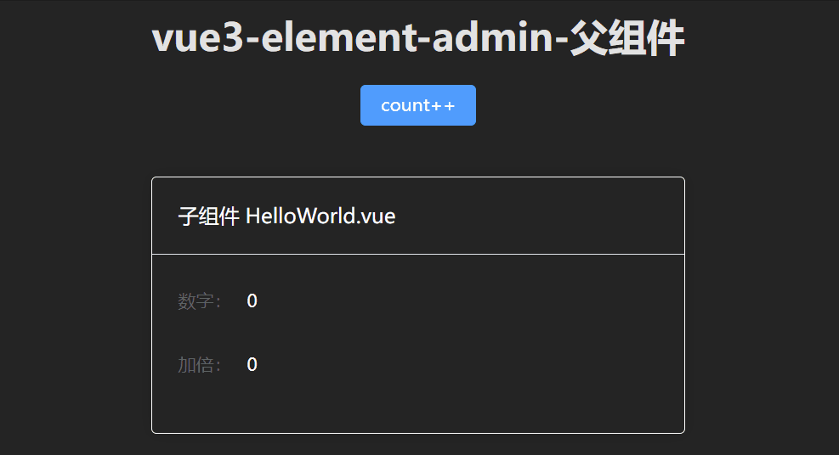Click the "vue3-element-admin-父组件" page heading
The image size is (839, 455).
pyautogui.click(x=417, y=39)
